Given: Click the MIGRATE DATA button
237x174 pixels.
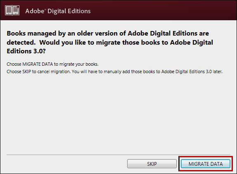Looking at the screenshot, I should point(206,164).
